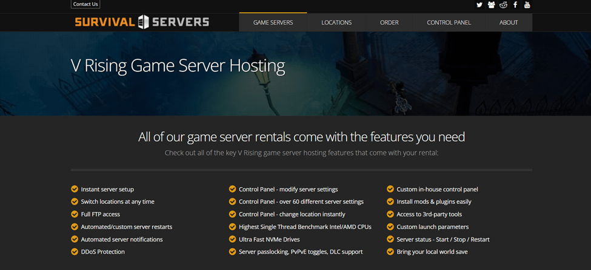Open the Control Panel nav item
Viewport: 591px width, 270px height.
[449, 22]
